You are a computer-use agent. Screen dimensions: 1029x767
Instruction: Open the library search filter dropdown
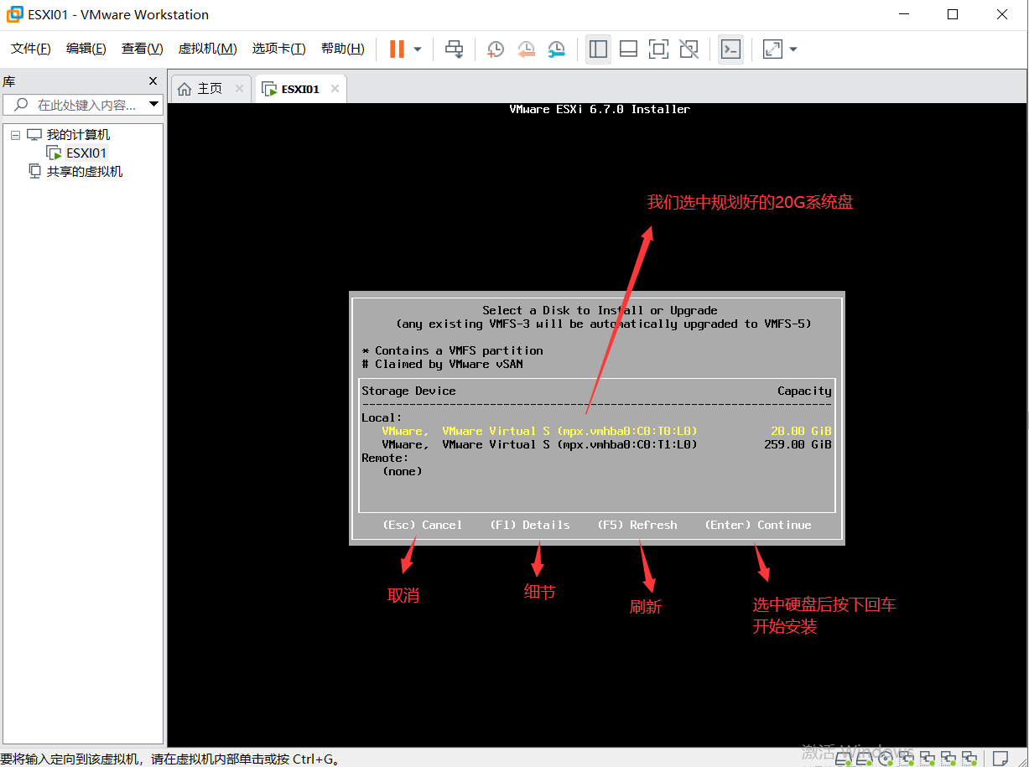(x=153, y=105)
